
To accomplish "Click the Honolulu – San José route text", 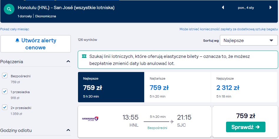I will tap(66, 8).
